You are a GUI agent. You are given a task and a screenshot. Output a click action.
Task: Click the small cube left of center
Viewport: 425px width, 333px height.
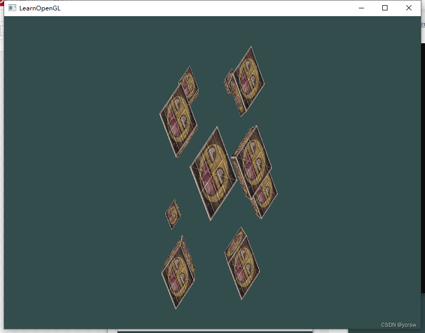pyautogui.click(x=173, y=213)
